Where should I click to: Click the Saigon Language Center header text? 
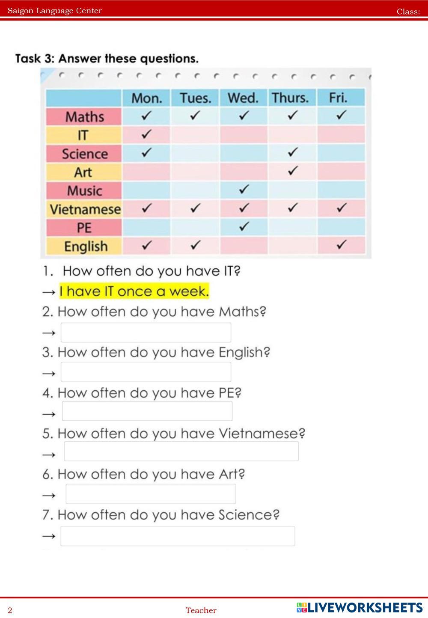[55, 11]
